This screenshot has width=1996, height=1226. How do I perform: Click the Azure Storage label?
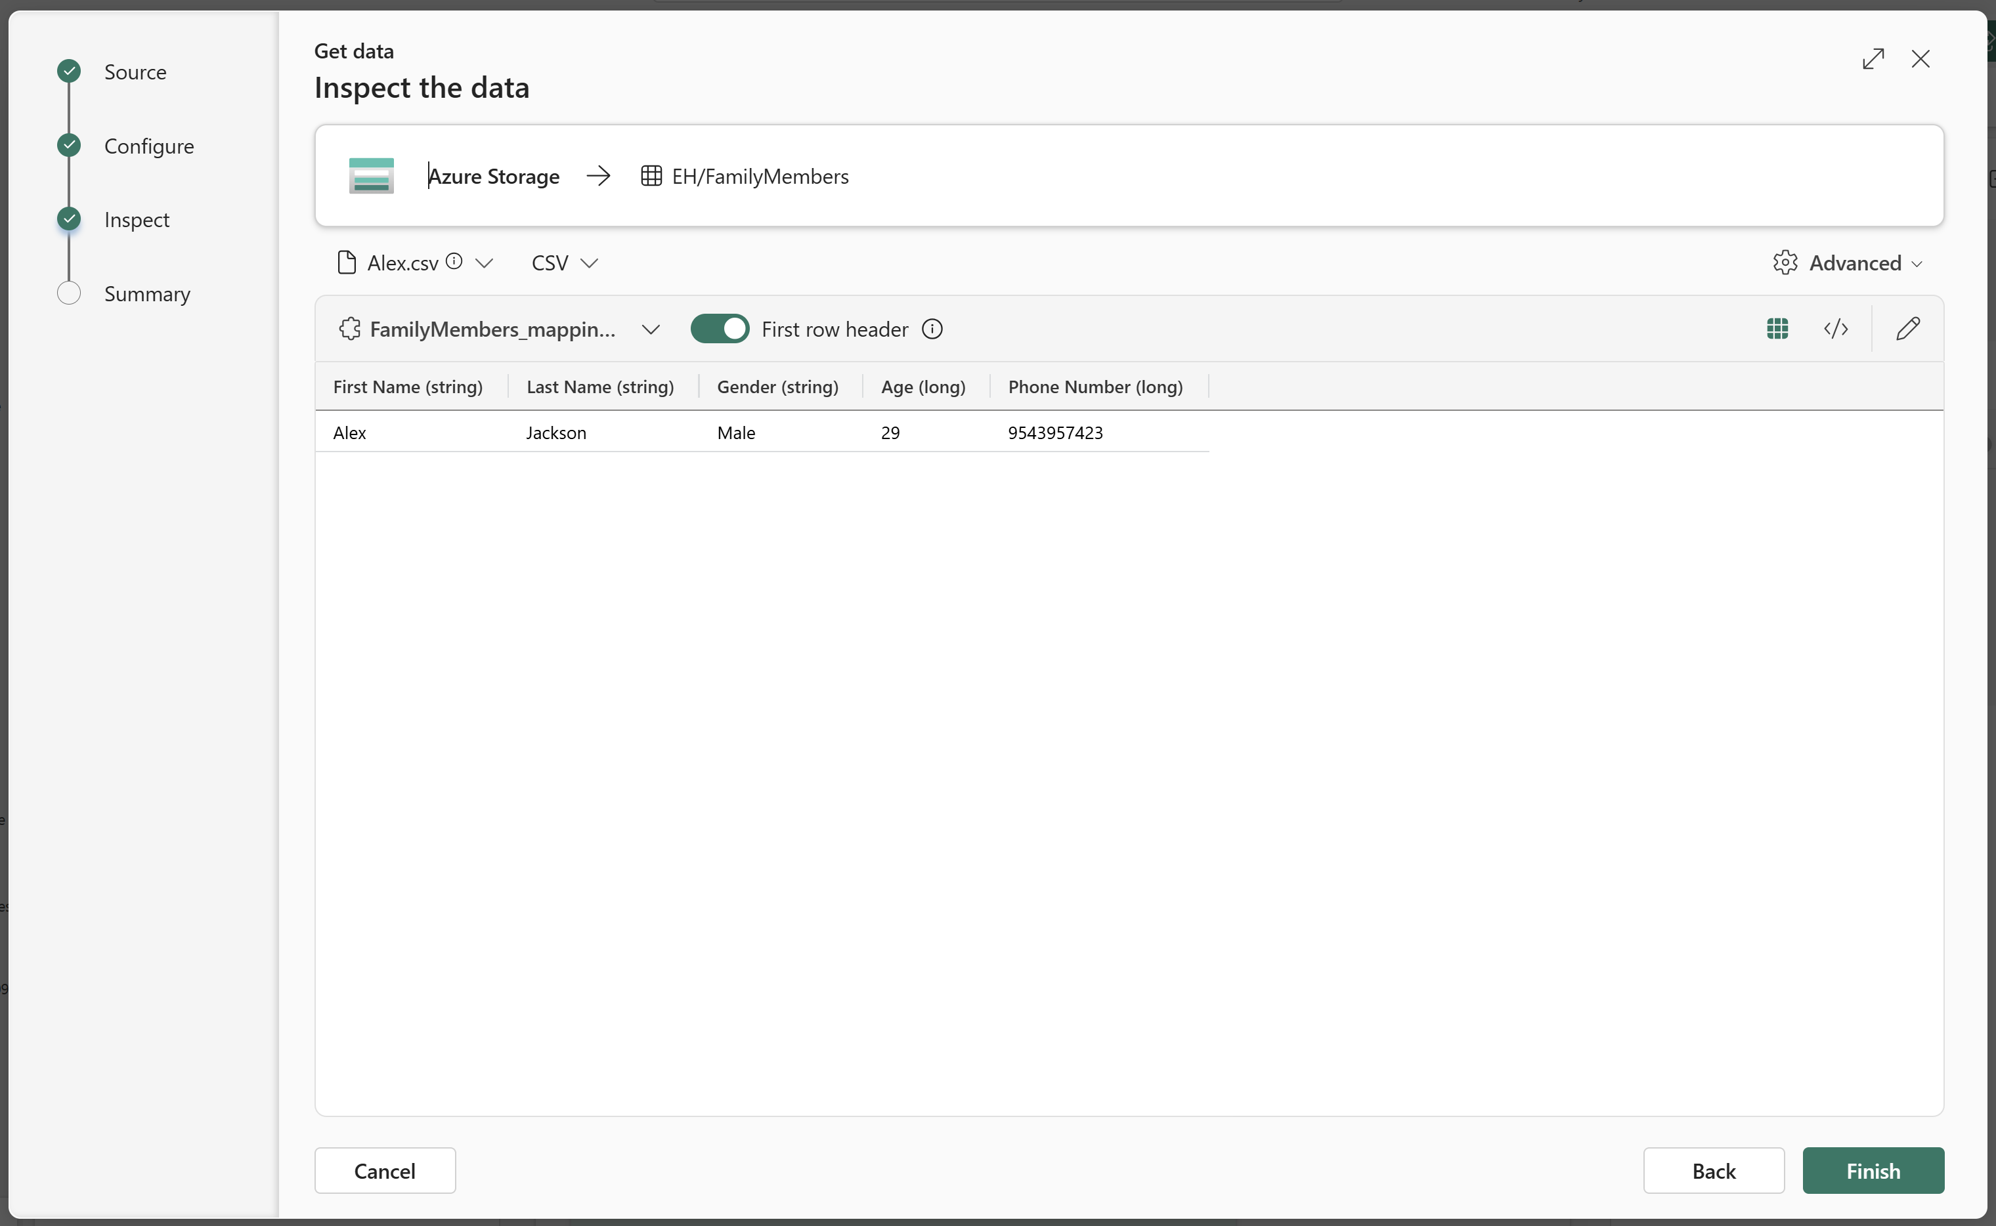(x=493, y=176)
